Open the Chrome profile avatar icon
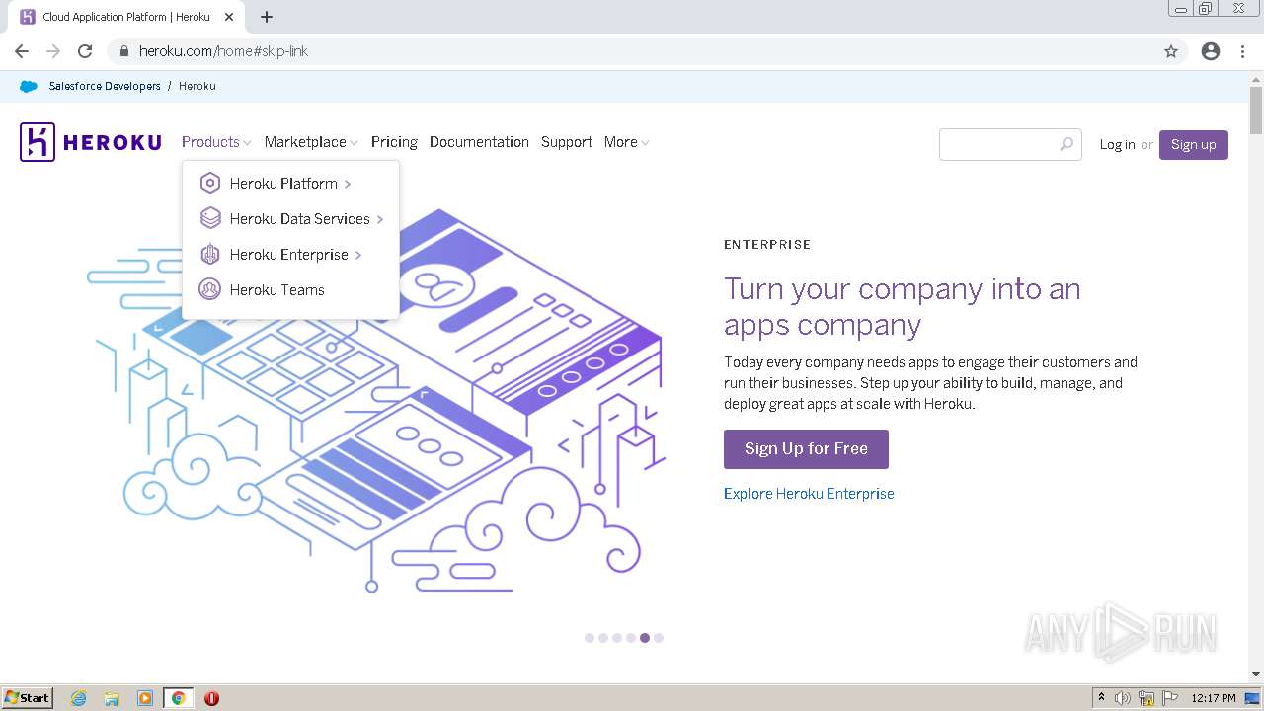The image size is (1264, 711). [1211, 51]
